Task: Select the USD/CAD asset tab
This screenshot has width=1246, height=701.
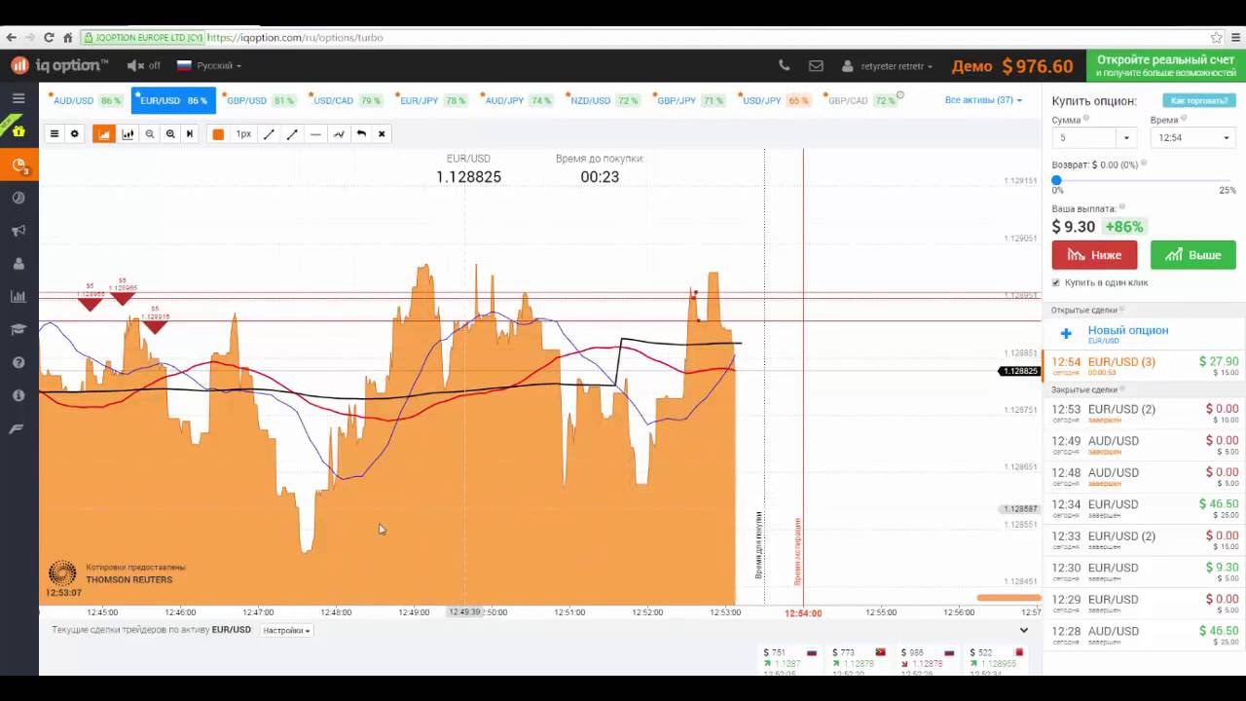Action: [x=345, y=100]
